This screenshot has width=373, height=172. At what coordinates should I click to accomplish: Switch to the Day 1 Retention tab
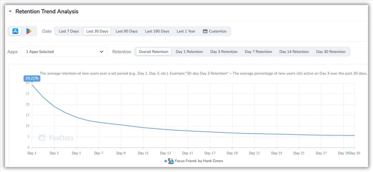click(189, 52)
